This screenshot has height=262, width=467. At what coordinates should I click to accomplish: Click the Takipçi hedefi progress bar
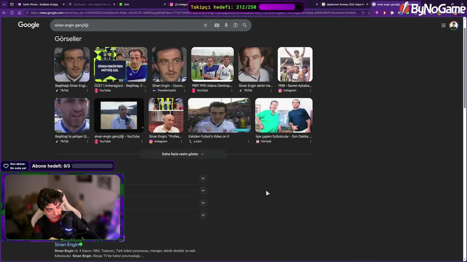(281, 7)
